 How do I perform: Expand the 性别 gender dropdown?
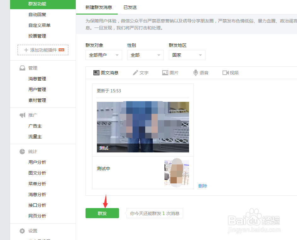145,55
